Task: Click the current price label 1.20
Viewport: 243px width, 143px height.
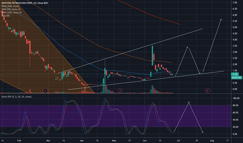Action: coord(235,74)
